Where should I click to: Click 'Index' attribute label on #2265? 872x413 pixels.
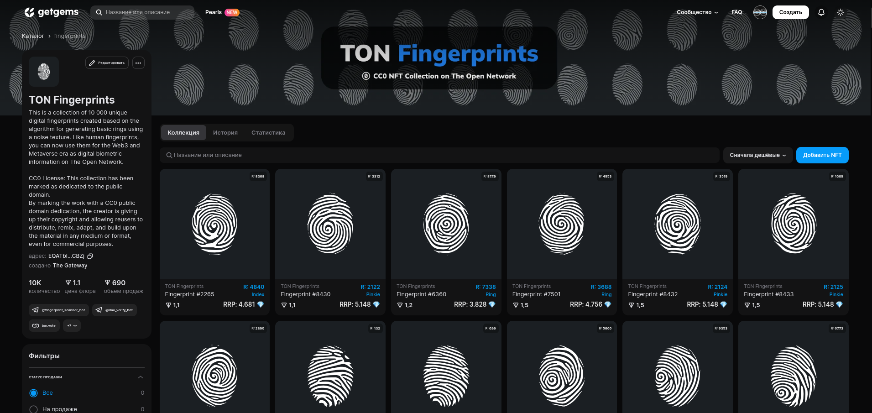(258, 295)
